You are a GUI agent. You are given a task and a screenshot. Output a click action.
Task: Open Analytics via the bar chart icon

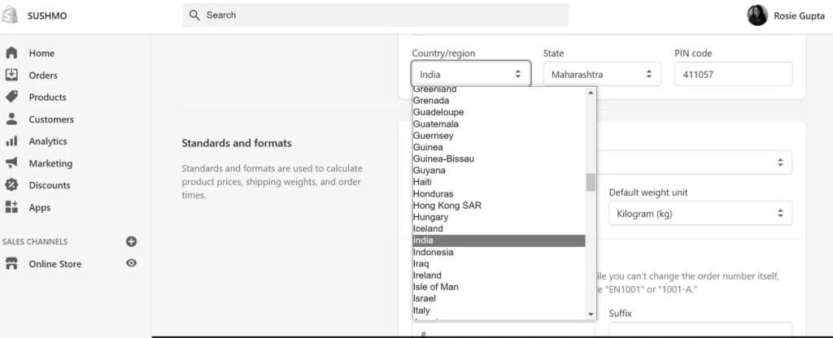tap(11, 141)
